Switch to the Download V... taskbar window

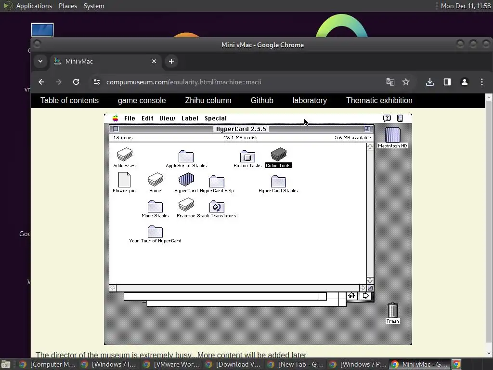pos(234,364)
